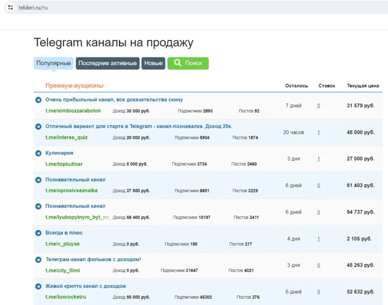The width and height of the screenshot is (388, 305).
Task: Click the 0 bids link for oprosivseznaika
Action: pos(318,185)
